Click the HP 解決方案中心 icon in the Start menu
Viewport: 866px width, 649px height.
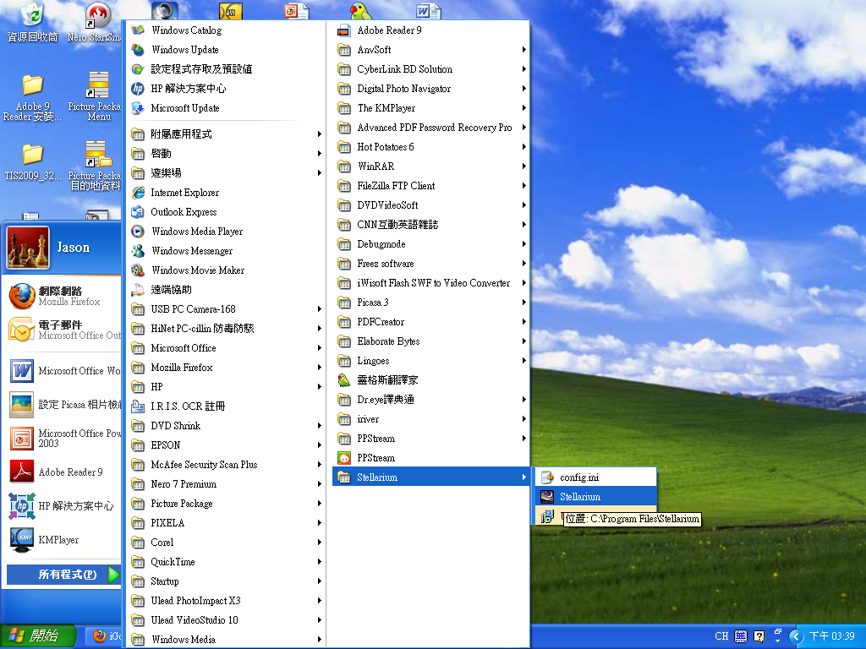click(22, 506)
